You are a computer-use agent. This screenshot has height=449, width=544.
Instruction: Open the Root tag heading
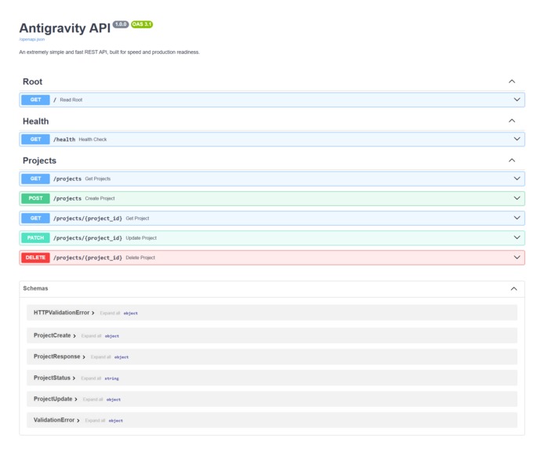(33, 81)
